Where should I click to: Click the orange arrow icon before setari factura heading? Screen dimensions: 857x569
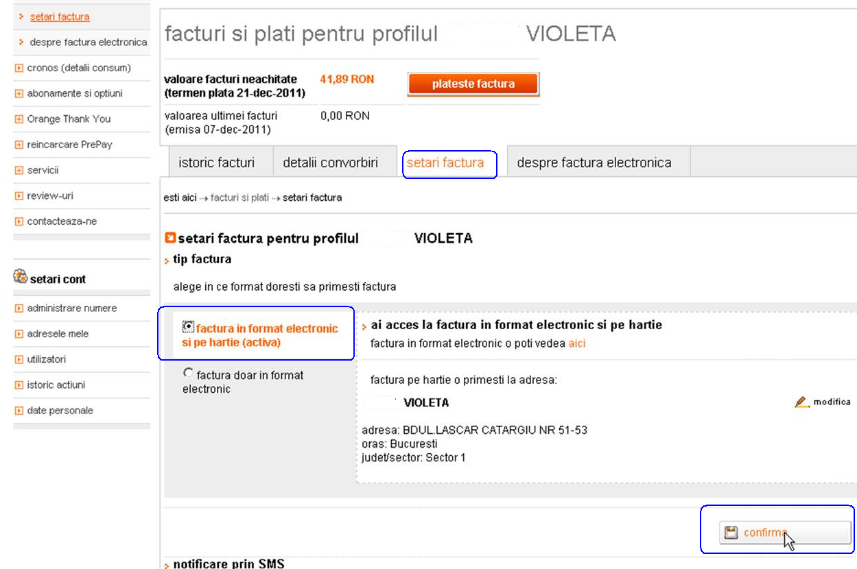pyautogui.click(x=171, y=238)
